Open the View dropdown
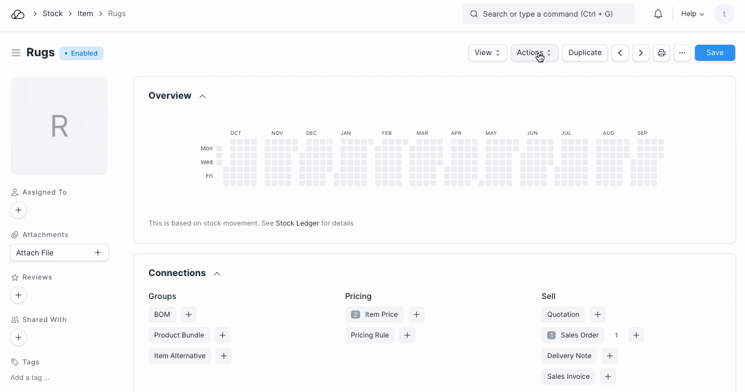745x392 pixels. pyautogui.click(x=487, y=53)
